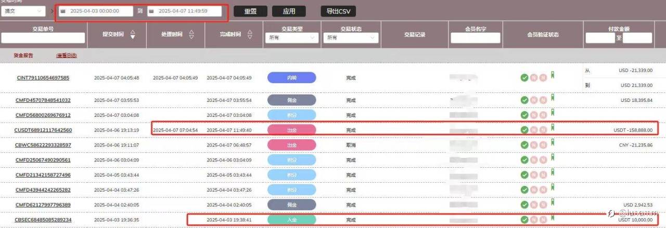Click the green ribbon icon in row CMFD45707848541032

553,97
